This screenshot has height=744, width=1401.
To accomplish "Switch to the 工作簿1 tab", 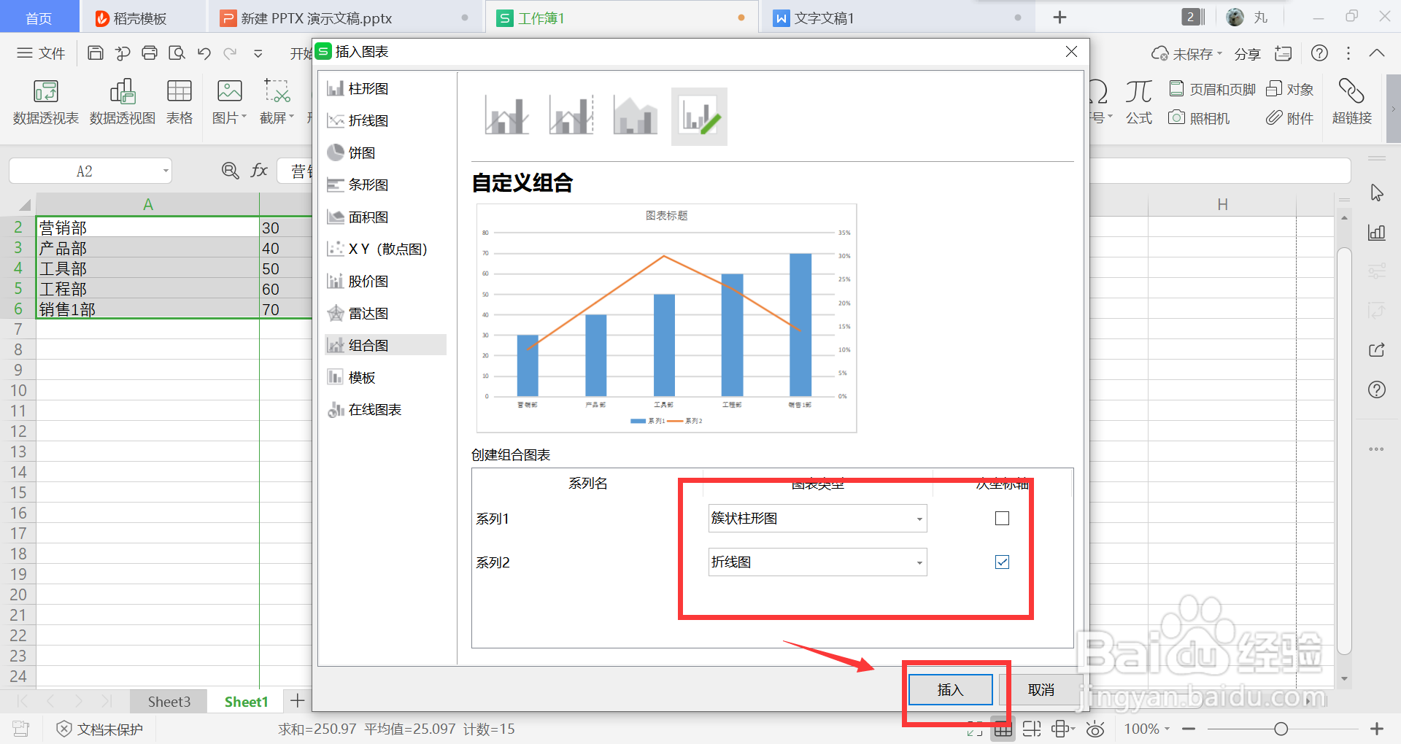I will click(622, 18).
